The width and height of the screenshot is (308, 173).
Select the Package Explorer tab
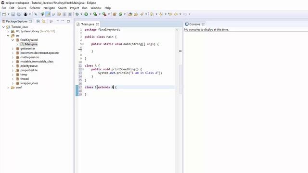pos(17,21)
